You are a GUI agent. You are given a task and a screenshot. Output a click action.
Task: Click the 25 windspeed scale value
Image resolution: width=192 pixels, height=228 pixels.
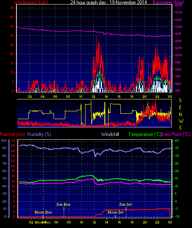12,45
